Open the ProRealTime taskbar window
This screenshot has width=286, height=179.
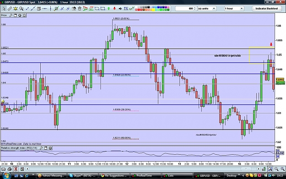(x=145, y=176)
